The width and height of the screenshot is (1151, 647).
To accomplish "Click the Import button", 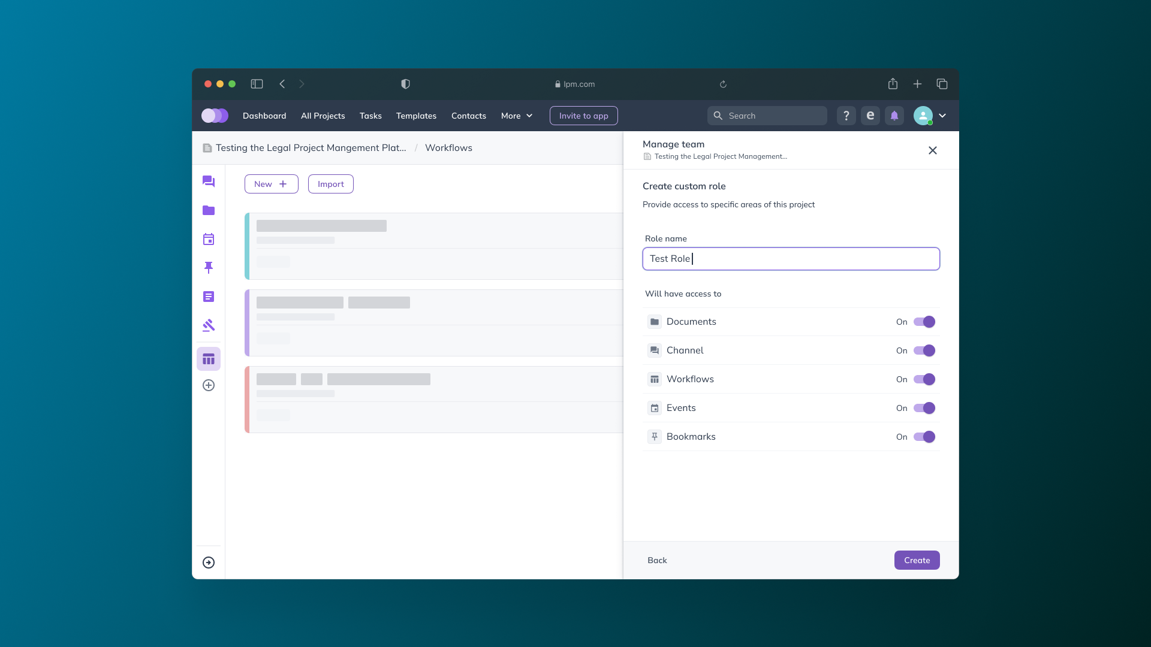I will 331,184.
